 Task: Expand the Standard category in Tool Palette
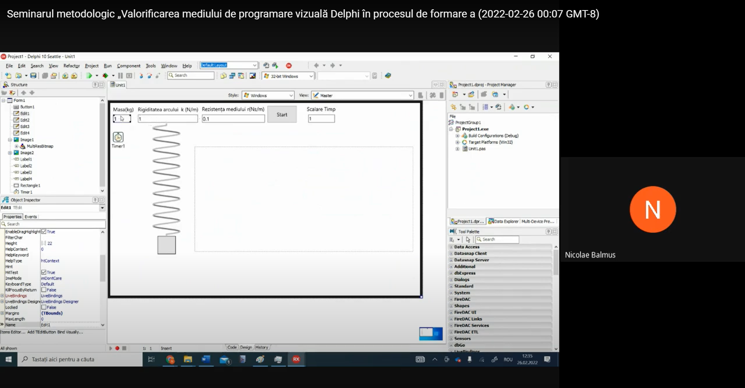pos(451,286)
